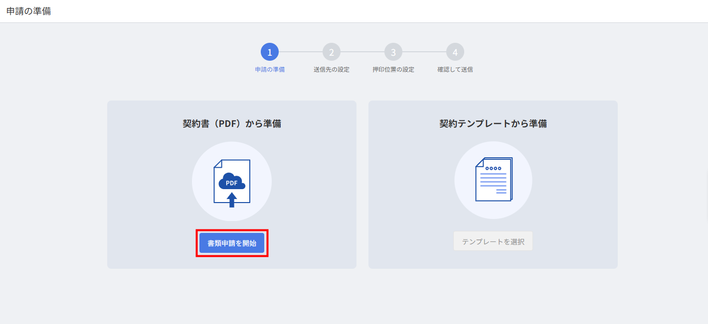
Task: Select the step 3 circle indicator
Action: point(393,52)
